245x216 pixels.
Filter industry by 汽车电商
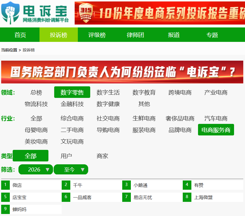216,118
